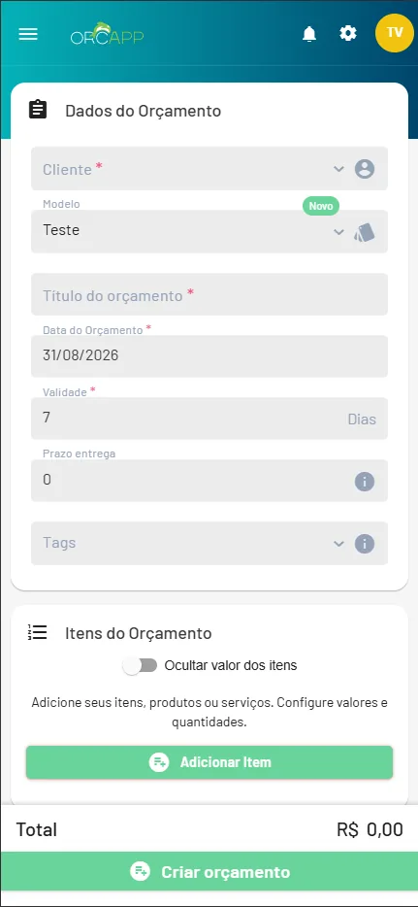Click the Criar orçamento button
The width and height of the screenshot is (418, 907).
[209, 871]
